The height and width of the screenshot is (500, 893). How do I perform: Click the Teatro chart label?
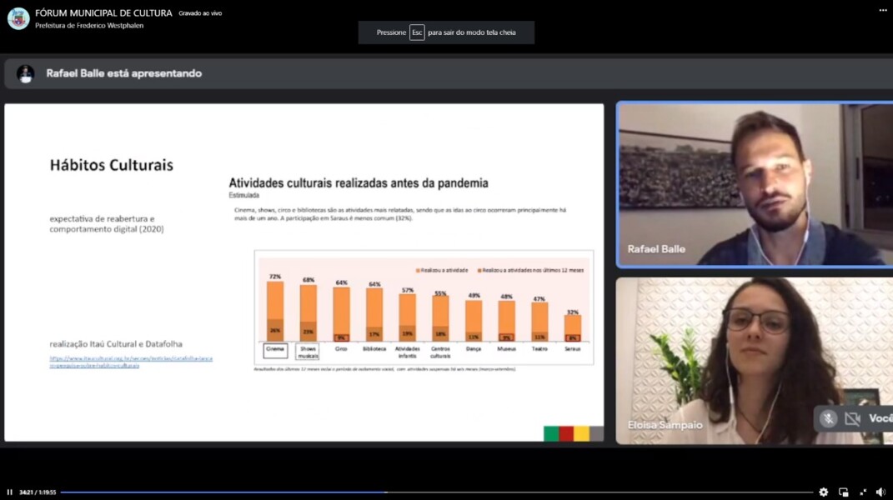point(539,348)
